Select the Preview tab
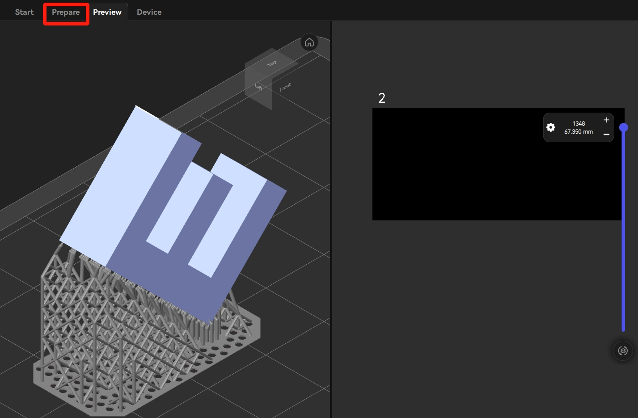This screenshot has height=418, width=638. 107,12
